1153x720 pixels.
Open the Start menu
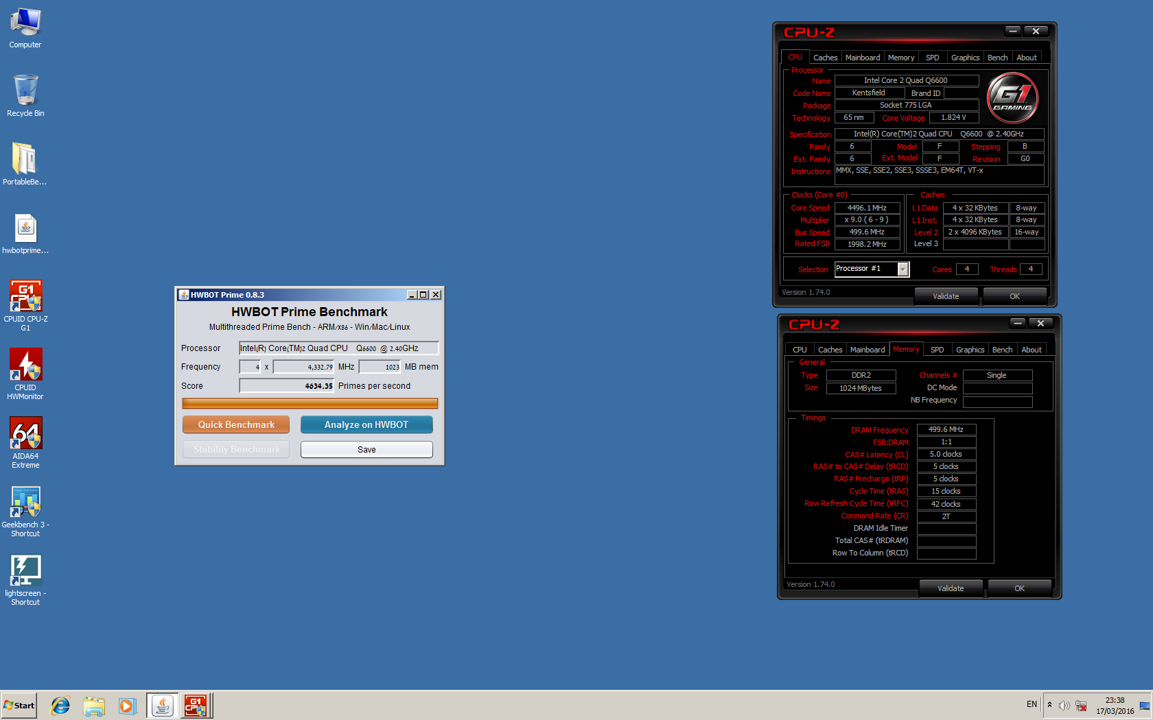pyautogui.click(x=19, y=706)
